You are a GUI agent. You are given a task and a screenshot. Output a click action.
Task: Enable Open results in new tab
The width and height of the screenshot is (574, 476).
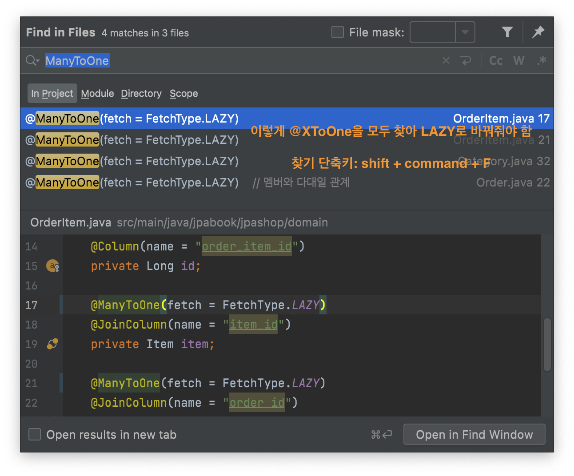35,434
